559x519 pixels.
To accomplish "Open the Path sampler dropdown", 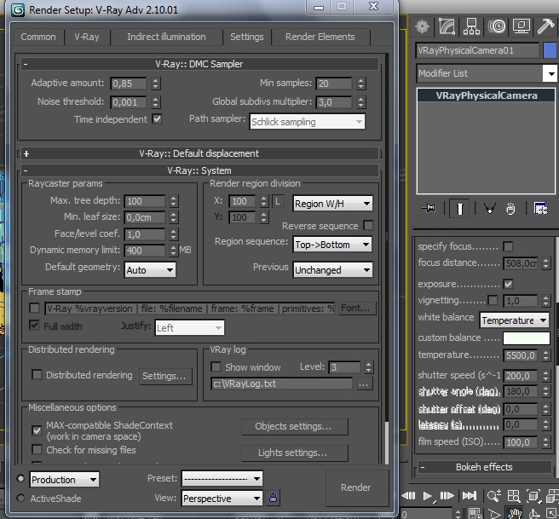I will (x=308, y=122).
